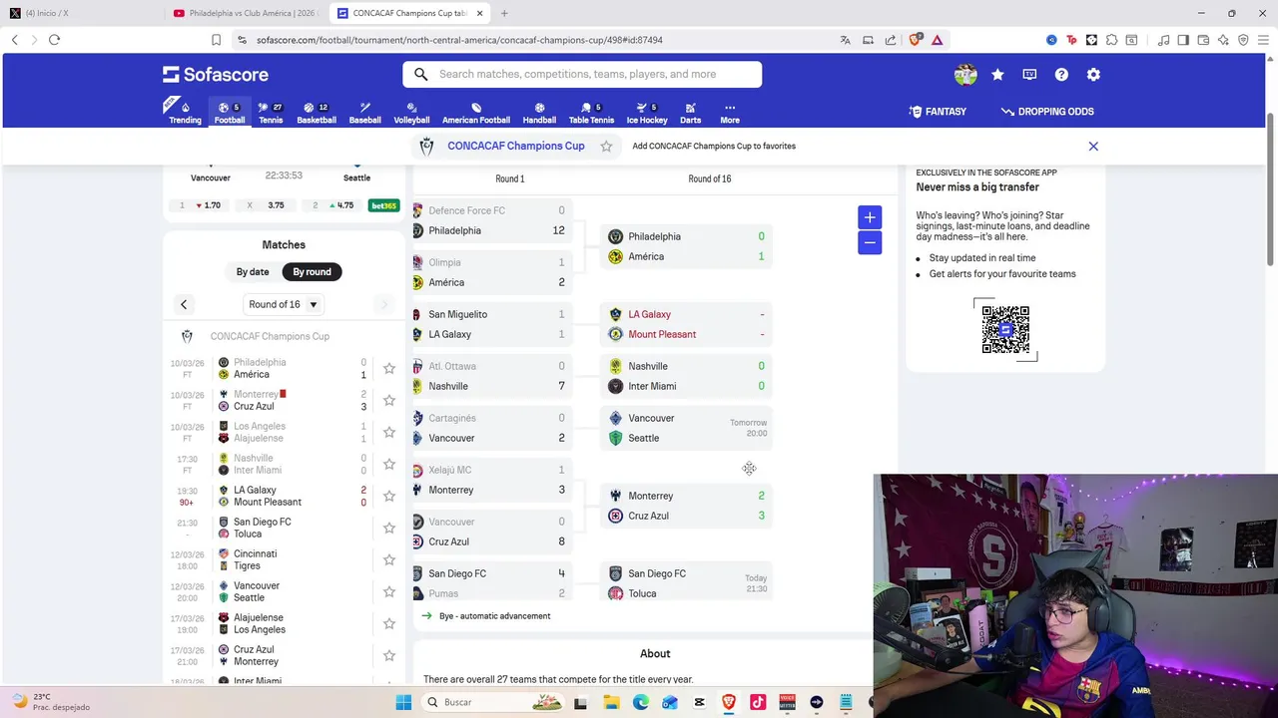The width and height of the screenshot is (1278, 718).
Task: Open the Table Tennis section
Action: click(591, 112)
